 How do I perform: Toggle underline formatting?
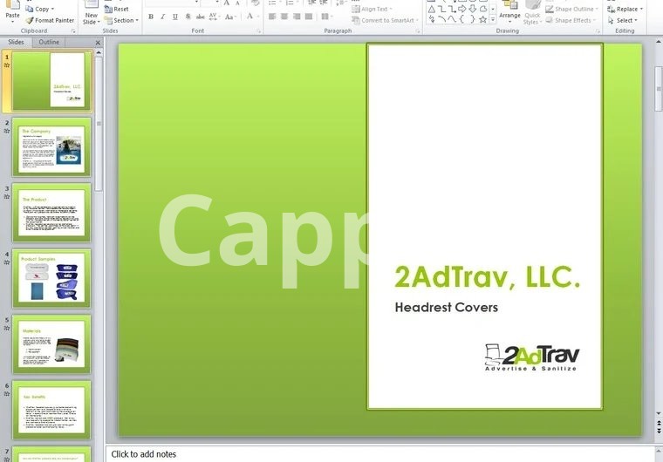click(174, 17)
